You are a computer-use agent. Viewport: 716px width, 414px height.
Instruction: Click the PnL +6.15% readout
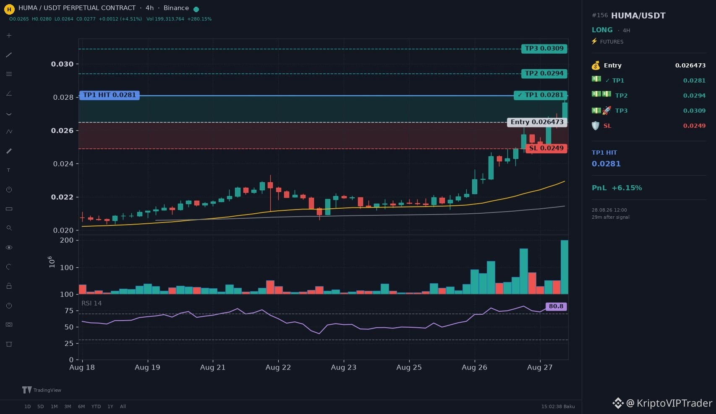coord(617,188)
